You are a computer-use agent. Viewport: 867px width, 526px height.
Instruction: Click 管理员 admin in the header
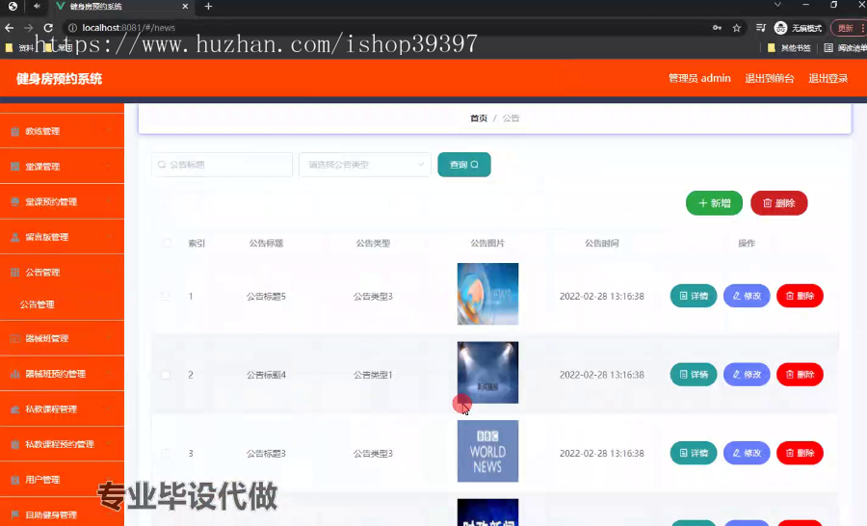pos(699,79)
